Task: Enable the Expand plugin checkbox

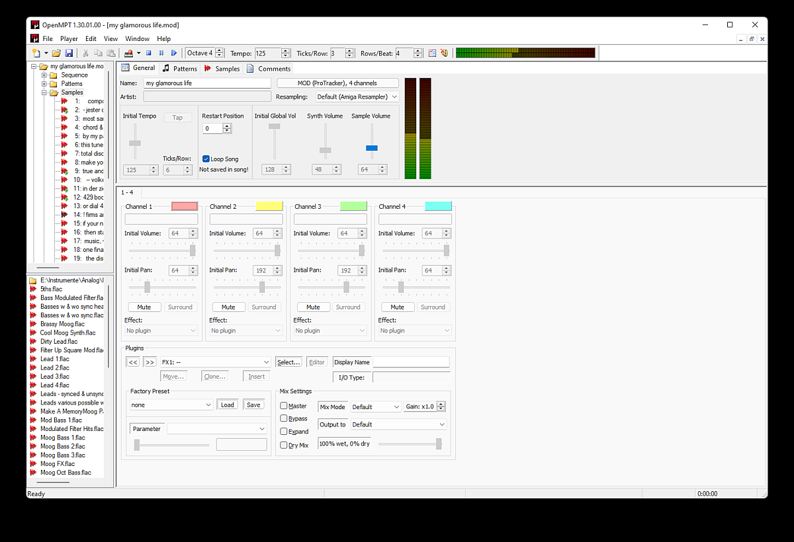Action: point(284,431)
